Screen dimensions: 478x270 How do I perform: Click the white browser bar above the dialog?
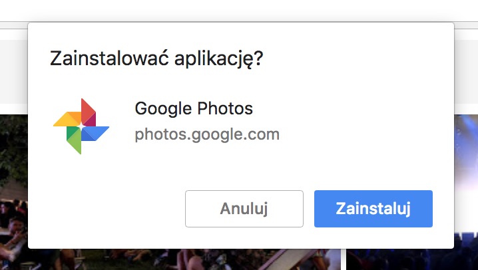[239, 11]
